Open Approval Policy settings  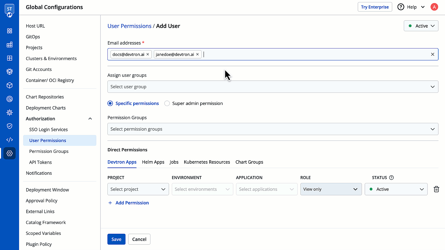(x=41, y=201)
